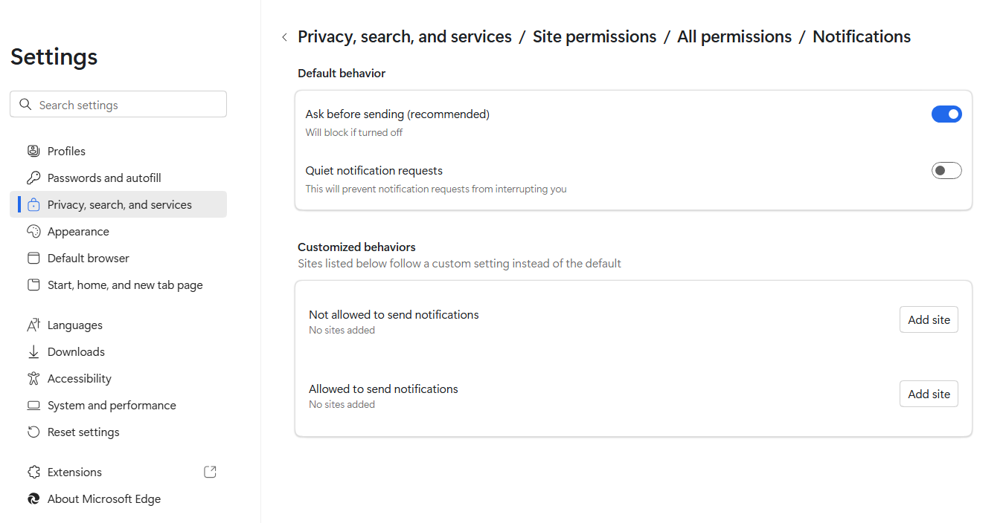The height and width of the screenshot is (523, 1006).
Task: Add site to Not allowed notifications list
Action: tap(929, 320)
